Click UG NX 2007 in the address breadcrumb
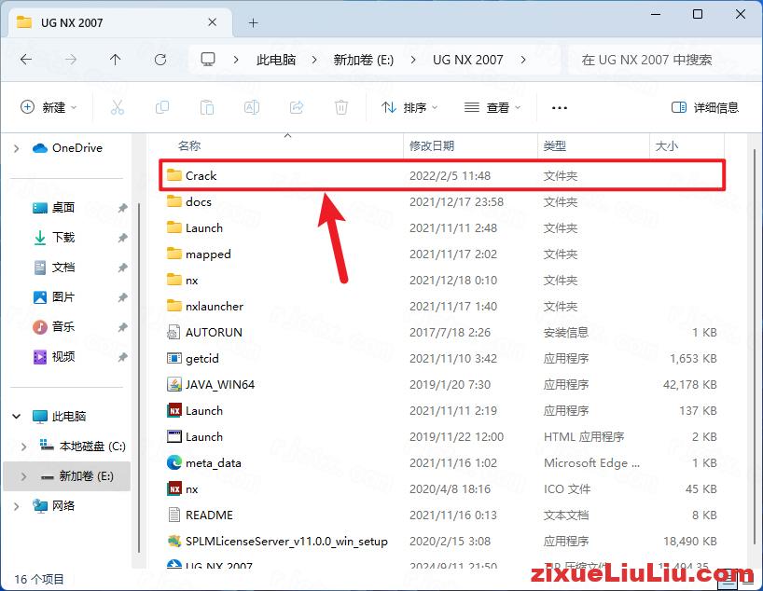Image resolution: width=763 pixels, height=591 pixels. pyautogui.click(x=467, y=60)
